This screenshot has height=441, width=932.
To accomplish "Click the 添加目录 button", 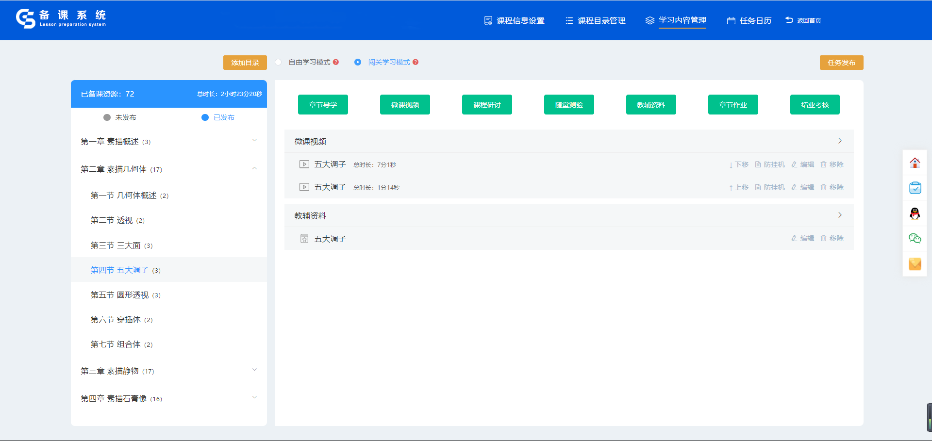I will (x=245, y=63).
